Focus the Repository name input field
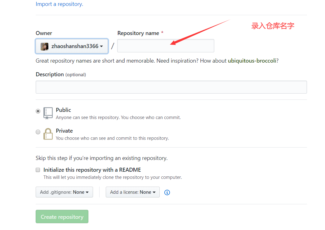Screen dimensions: 325x230 166,46
